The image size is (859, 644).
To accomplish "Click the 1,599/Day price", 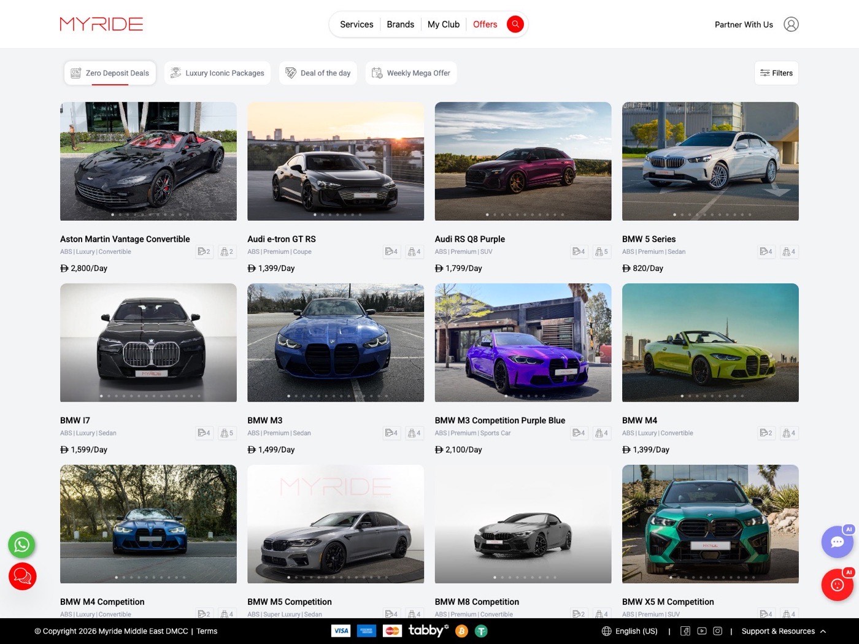I will [x=84, y=450].
